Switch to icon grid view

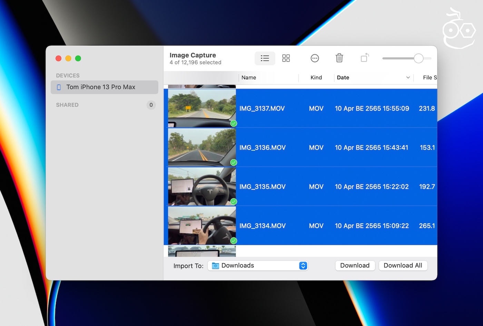pos(286,58)
